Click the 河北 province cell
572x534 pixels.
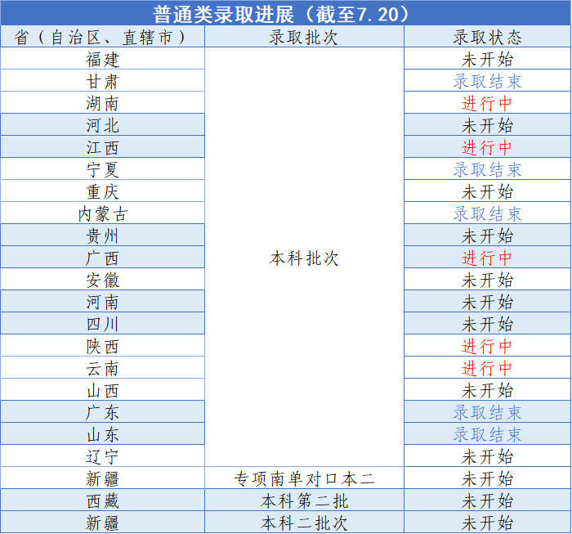click(x=102, y=124)
